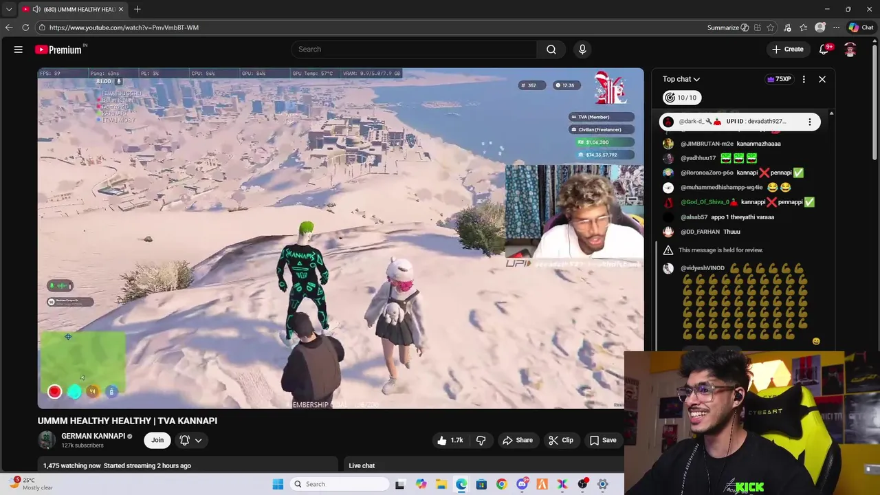Share the video
Image resolution: width=880 pixels, height=495 pixels.
[518, 440]
